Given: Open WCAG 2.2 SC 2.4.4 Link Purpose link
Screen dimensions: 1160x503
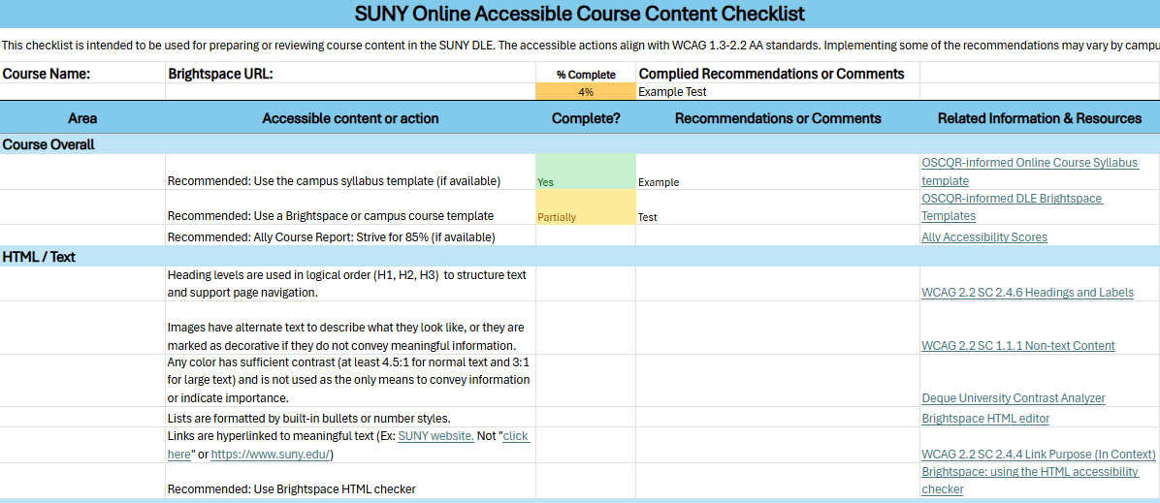Looking at the screenshot, I should [1038, 455].
